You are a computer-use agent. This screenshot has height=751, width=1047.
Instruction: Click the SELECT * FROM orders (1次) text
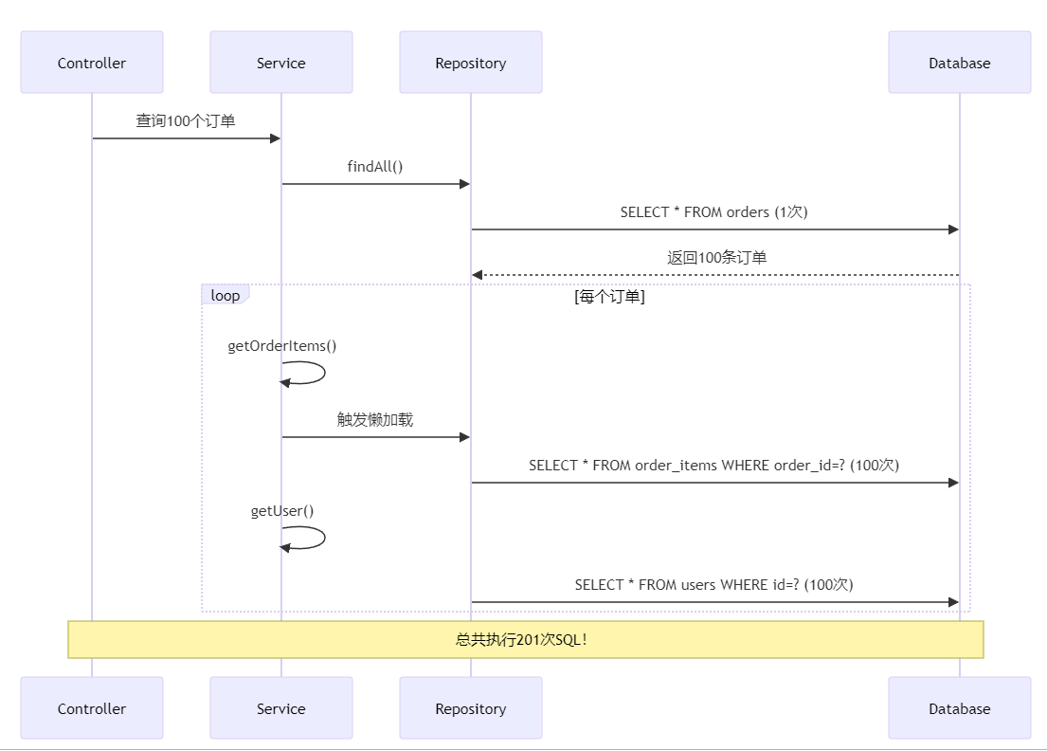coord(713,212)
